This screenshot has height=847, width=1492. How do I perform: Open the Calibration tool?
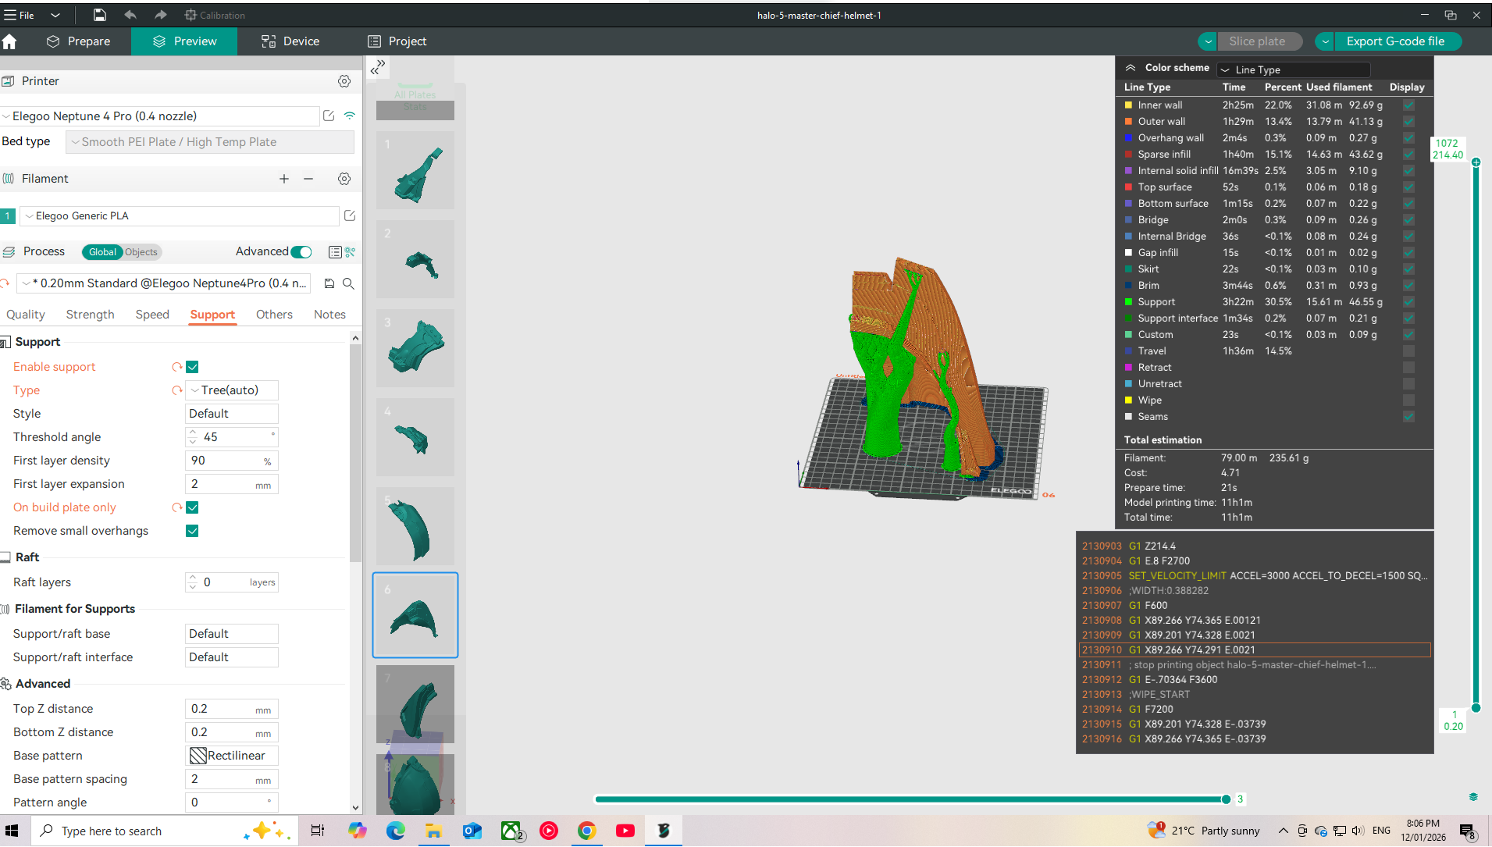pyautogui.click(x=215, y=15)
